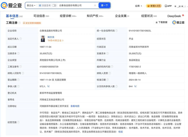Clear the search box with the x icon
188x137 pixels.
(95, 6)
